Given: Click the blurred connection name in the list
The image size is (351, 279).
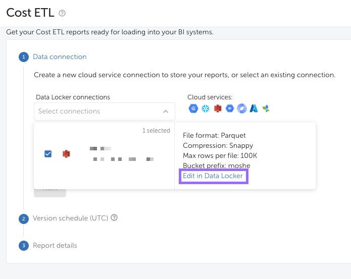Looking at the screenshot, I should coord(121,154).
